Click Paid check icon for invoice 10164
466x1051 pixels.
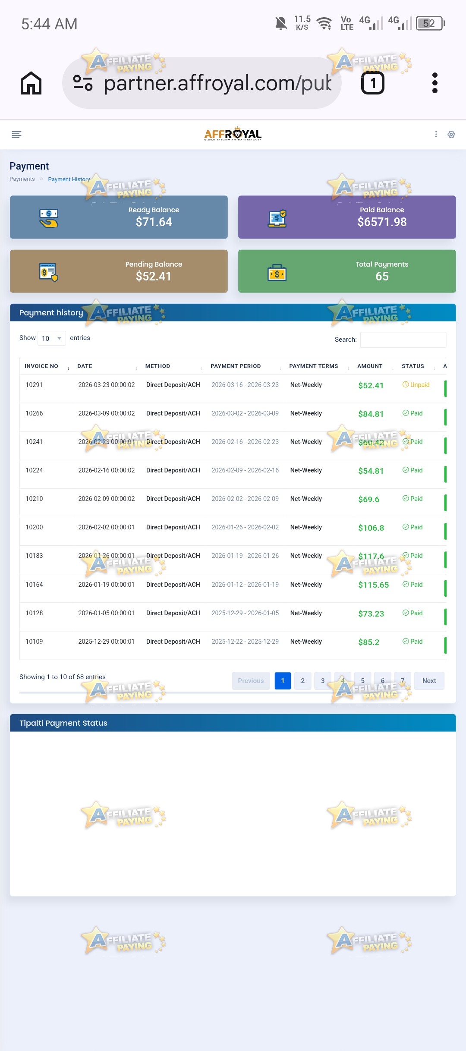click(x=406, y=584)
